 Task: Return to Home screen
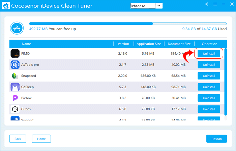(x=41, y=139)
